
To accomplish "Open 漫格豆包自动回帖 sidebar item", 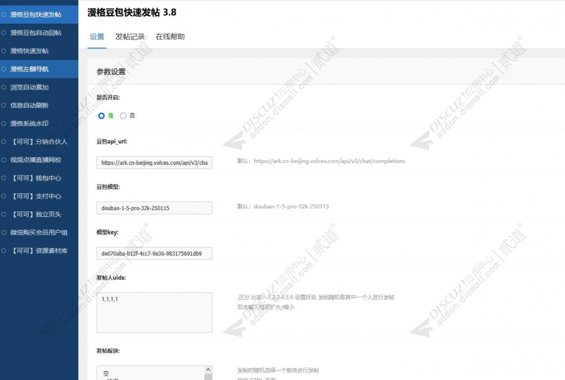I will [39, 32].
